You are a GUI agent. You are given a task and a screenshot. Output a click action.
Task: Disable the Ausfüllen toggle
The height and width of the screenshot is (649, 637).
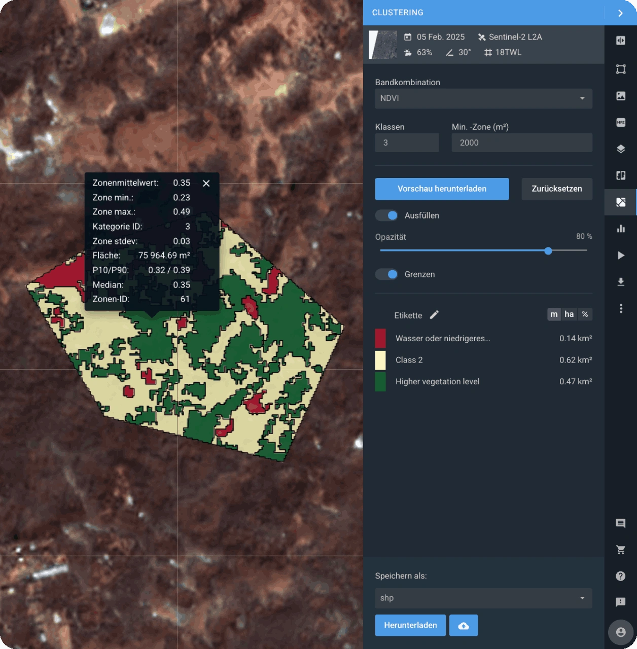coord(387,215)
